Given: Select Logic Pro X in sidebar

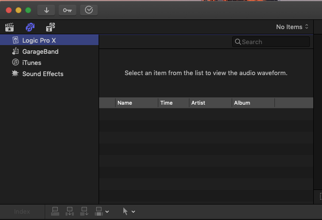Looking at the screenshot, I should [39, 40].
